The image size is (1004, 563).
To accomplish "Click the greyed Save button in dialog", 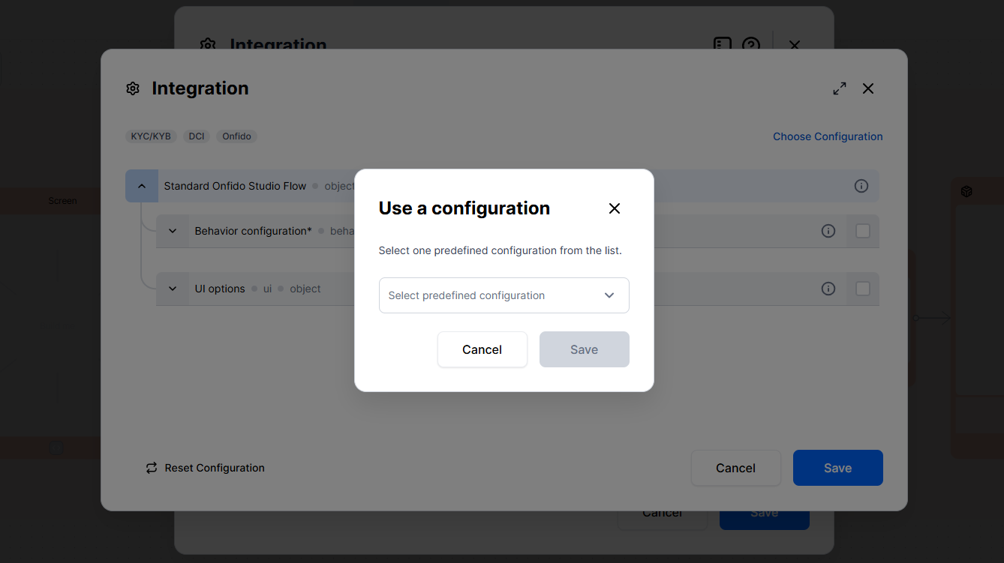I will pyautogui.click(x=584, y=349).
